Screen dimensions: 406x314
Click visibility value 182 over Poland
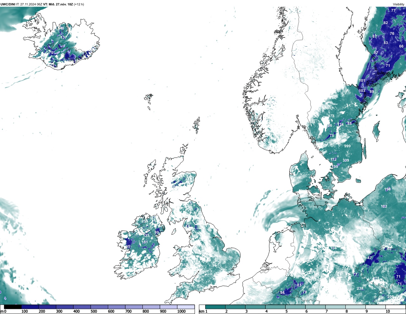pyautogui.click(x=384, y=206)
